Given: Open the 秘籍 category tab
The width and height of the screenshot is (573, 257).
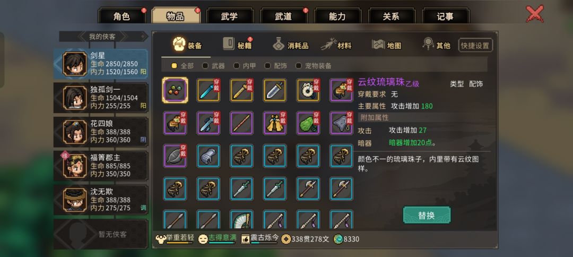Looking at the screenshot, I should coord(238,45).
